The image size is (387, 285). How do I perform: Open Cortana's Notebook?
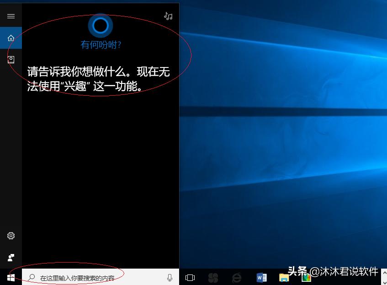pyautogui.click(x=11, y=59)
